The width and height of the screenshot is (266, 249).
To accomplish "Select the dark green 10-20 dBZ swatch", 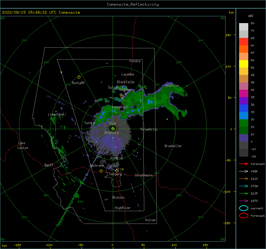I will point(244,130).
